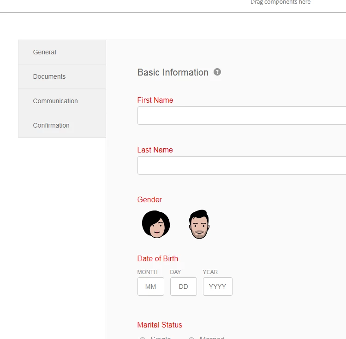Click the Basic Information help icon
Viewport: 346px width, 339px height.
[x=217, y=72]
